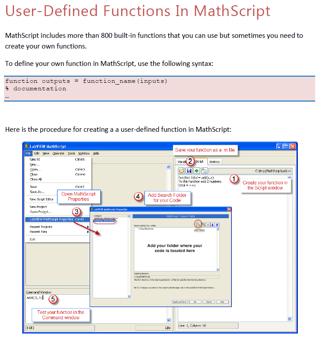Choose Close All from File menu
The image size is (329, 354).
(58, 179)
